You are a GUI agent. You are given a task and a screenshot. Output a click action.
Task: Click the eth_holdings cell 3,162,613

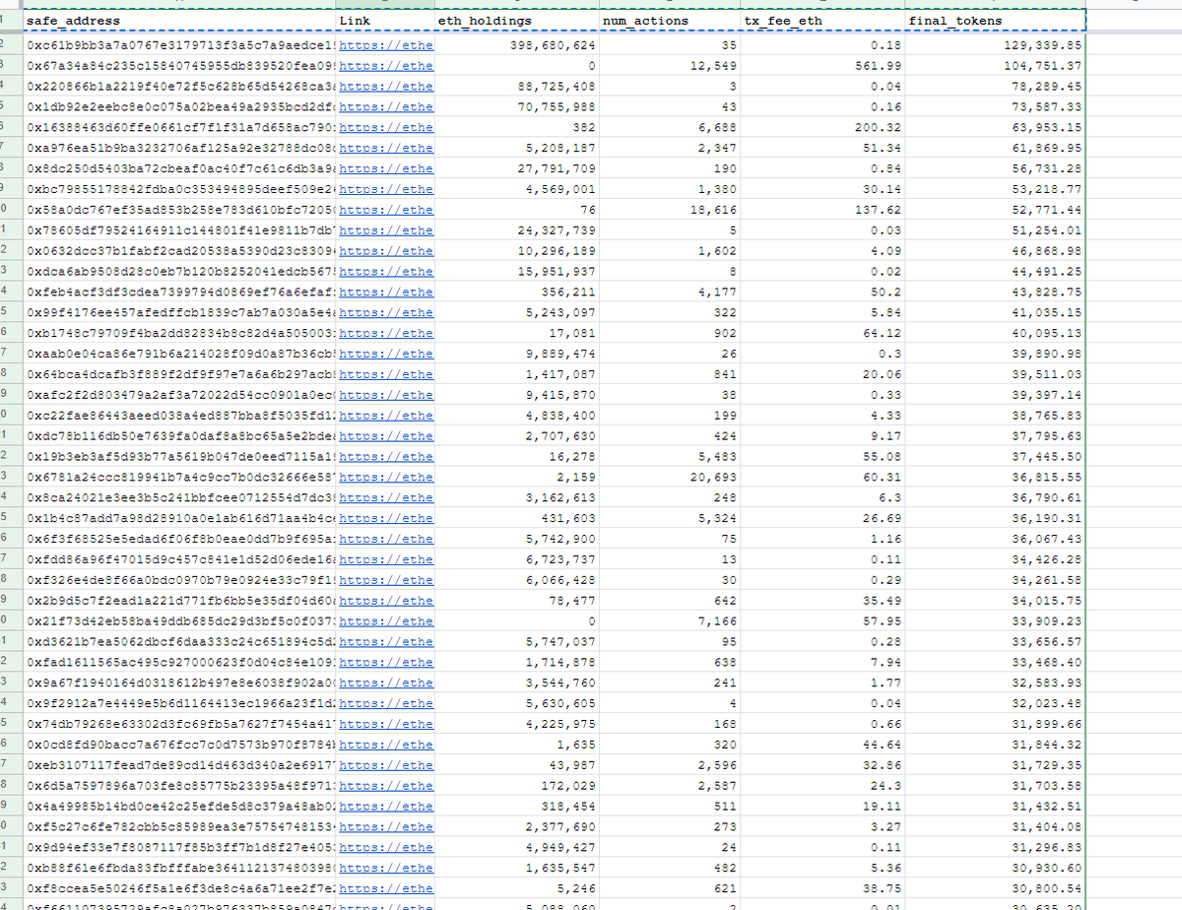(x=515, y=497)
